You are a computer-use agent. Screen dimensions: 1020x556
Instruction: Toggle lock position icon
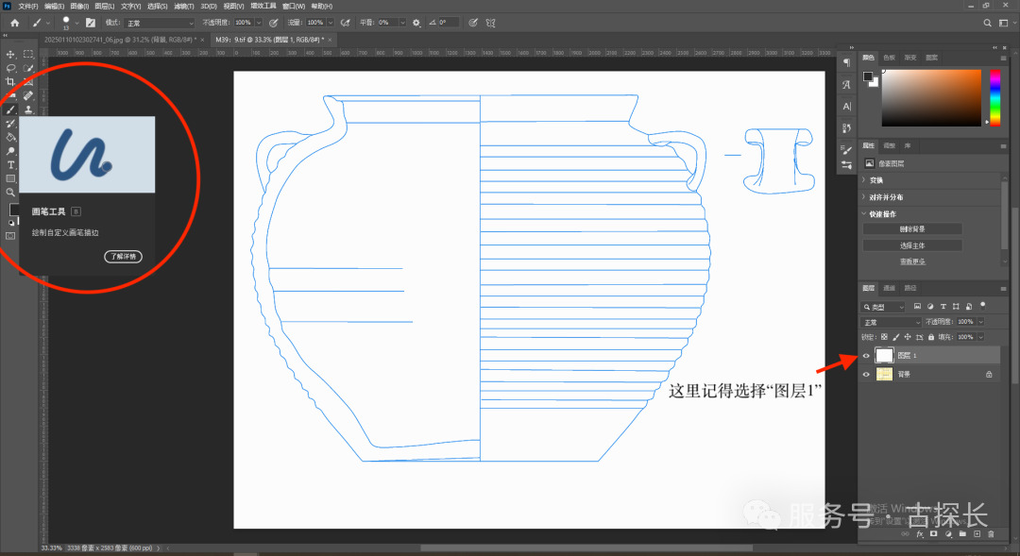coord(908,338)
